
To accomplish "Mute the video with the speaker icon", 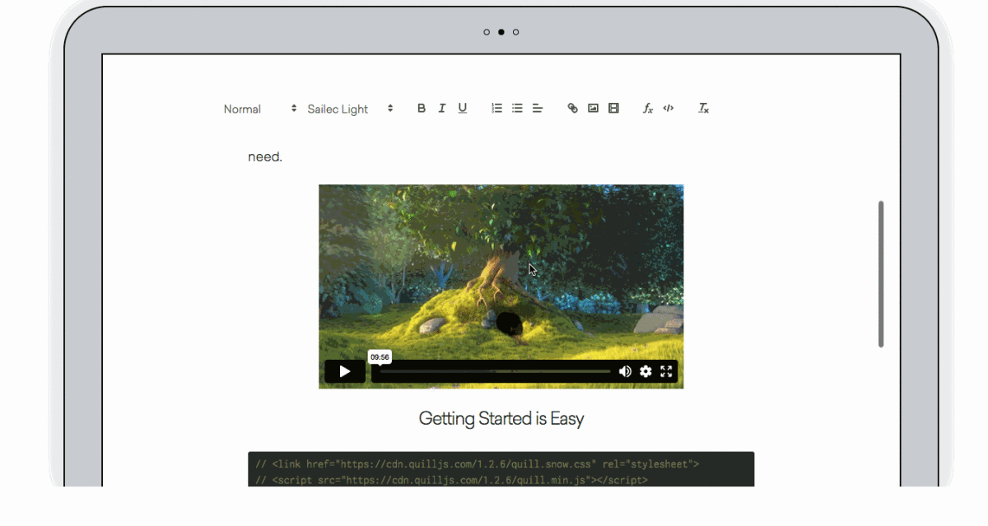I will (625, 371).
